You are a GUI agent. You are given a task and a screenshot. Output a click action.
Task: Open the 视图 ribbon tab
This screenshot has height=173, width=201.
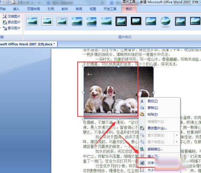click(93, 9)
